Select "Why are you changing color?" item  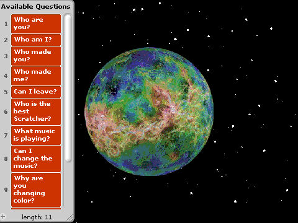(x=36, y=190)
